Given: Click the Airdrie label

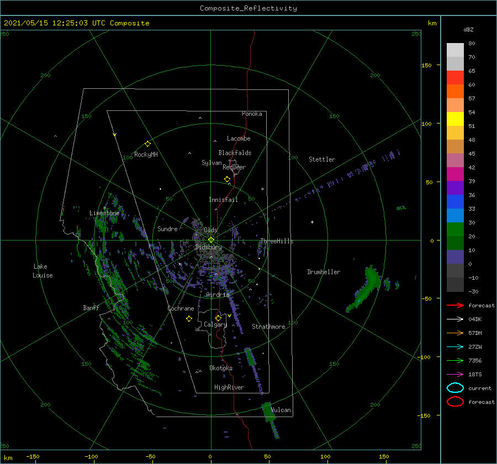Looking at the screenshot, I should click(x=218, y=295).
